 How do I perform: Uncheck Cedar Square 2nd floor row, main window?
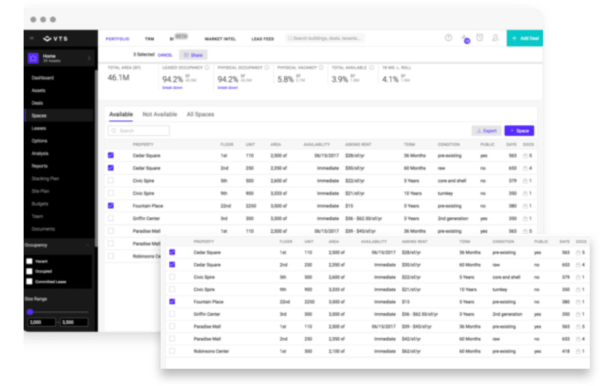coord(111,168)
